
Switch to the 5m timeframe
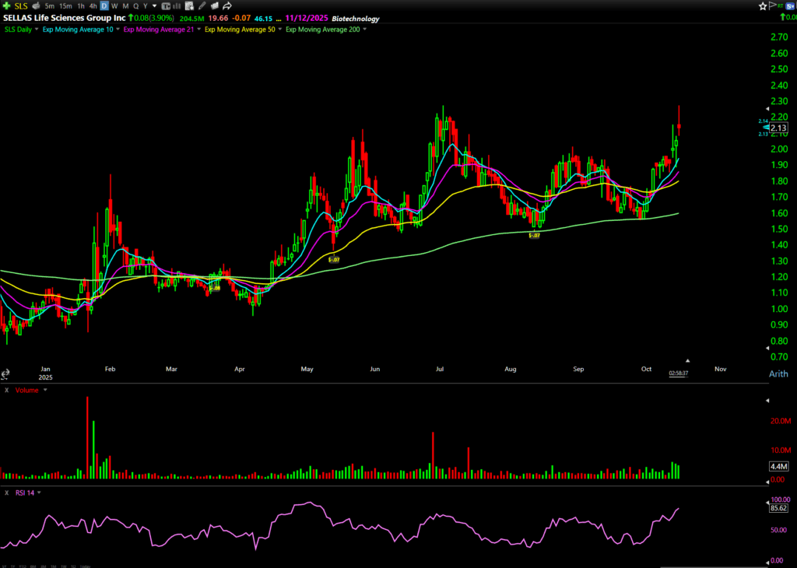[x=49, y=6]
